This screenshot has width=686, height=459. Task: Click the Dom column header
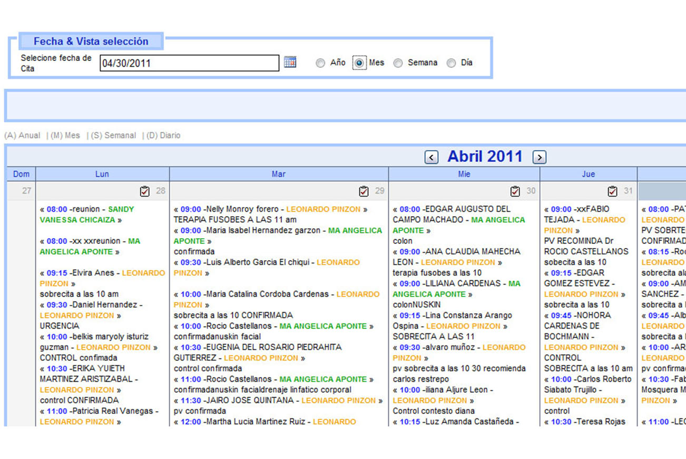point(21,174)
